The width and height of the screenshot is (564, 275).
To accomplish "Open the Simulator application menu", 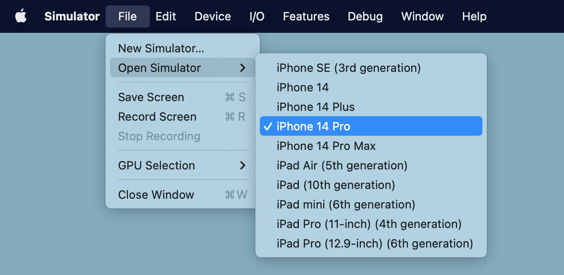I will (72, 16).
